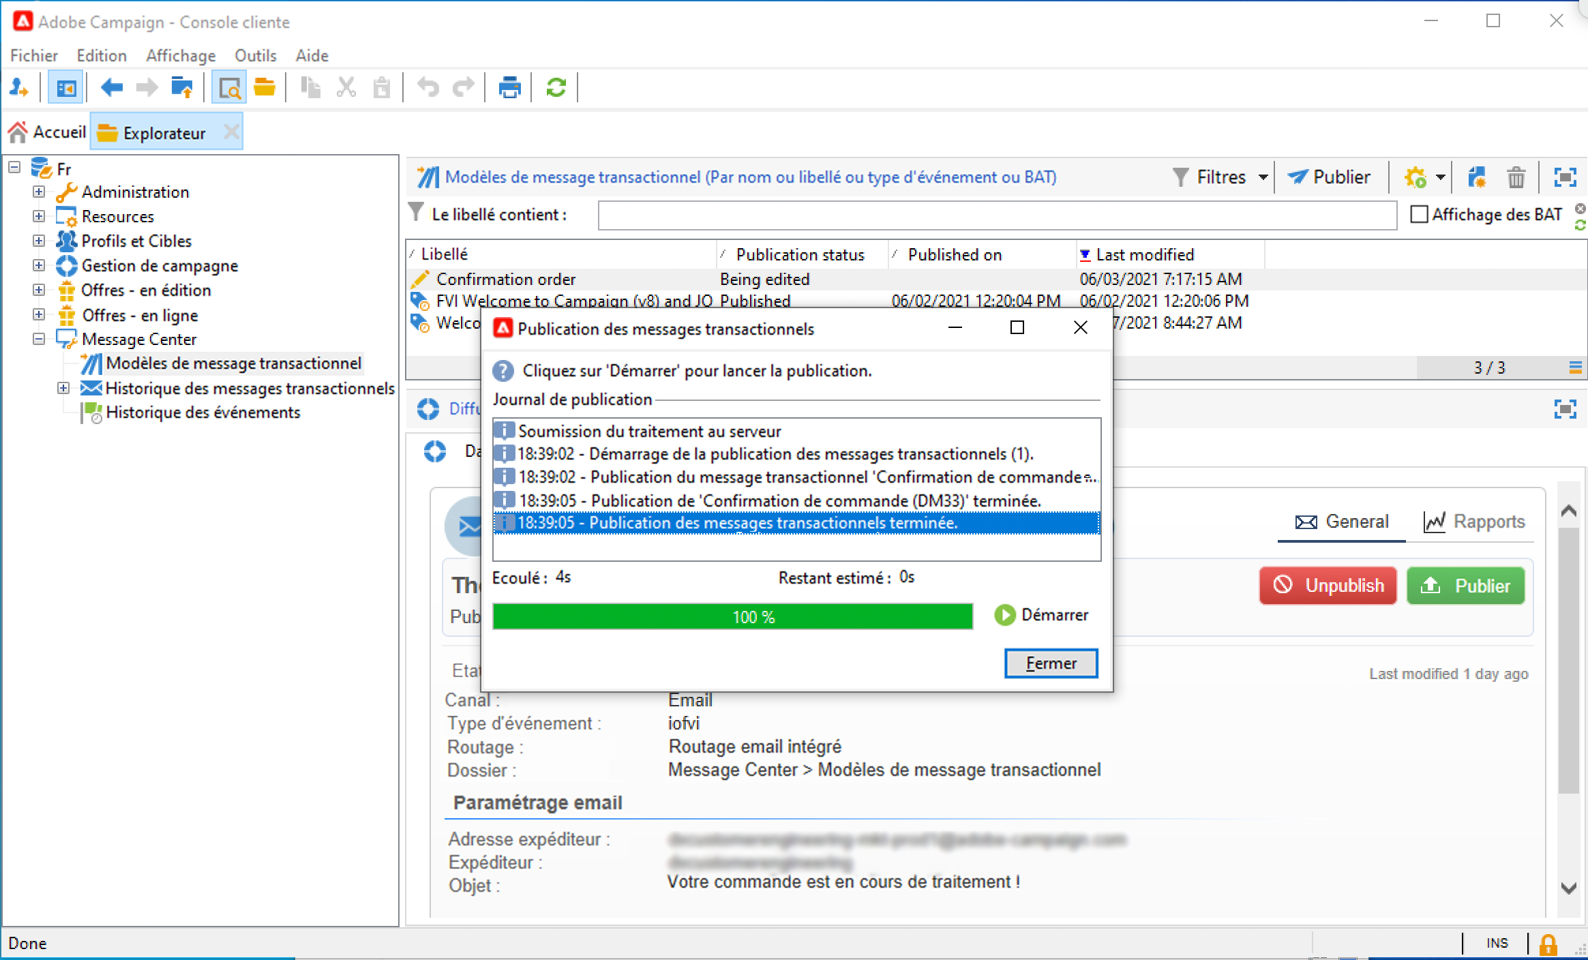Expand Historique des messages transactionnels node

point(63,388)
